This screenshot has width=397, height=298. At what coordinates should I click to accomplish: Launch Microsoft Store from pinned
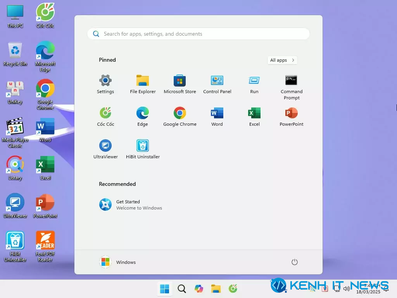click(180, 84)
